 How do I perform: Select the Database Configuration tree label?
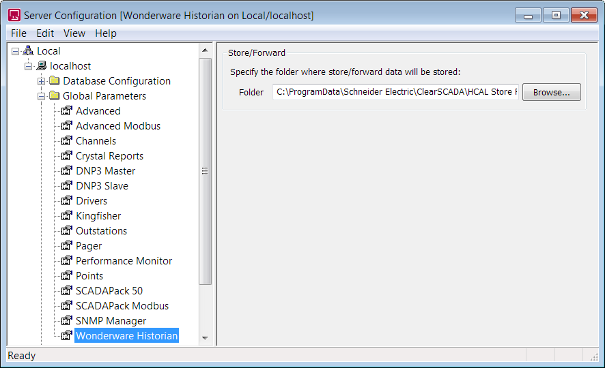click(x=117, y=81)
